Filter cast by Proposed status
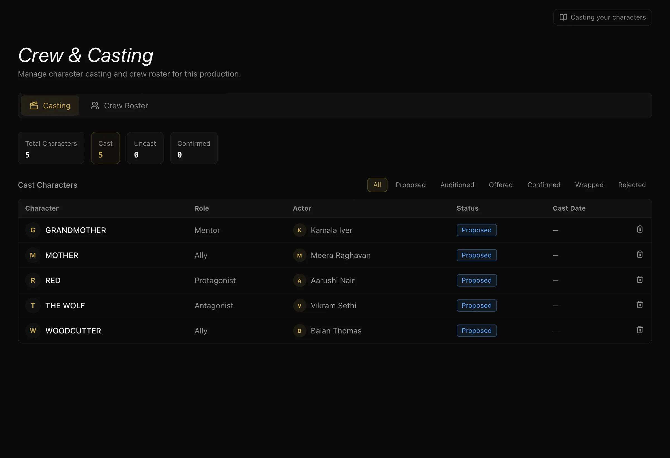The width and height of the screenshot is (670, 458). (x=411, y=185)
